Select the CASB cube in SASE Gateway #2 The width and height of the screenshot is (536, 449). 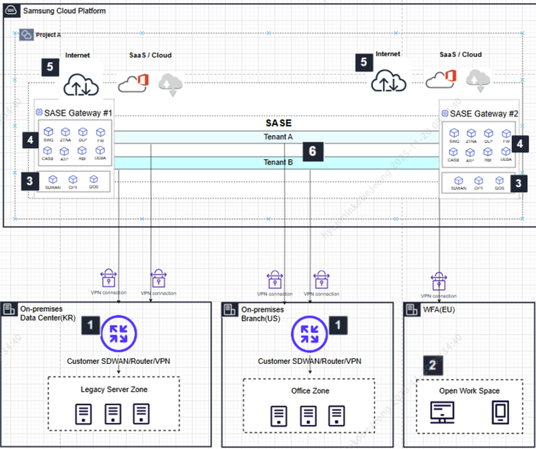coord(453,151)
